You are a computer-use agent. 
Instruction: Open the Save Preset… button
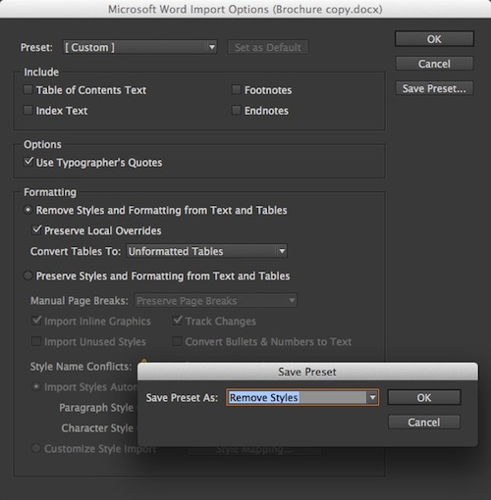pyautogui.click(x=434, y=88)
